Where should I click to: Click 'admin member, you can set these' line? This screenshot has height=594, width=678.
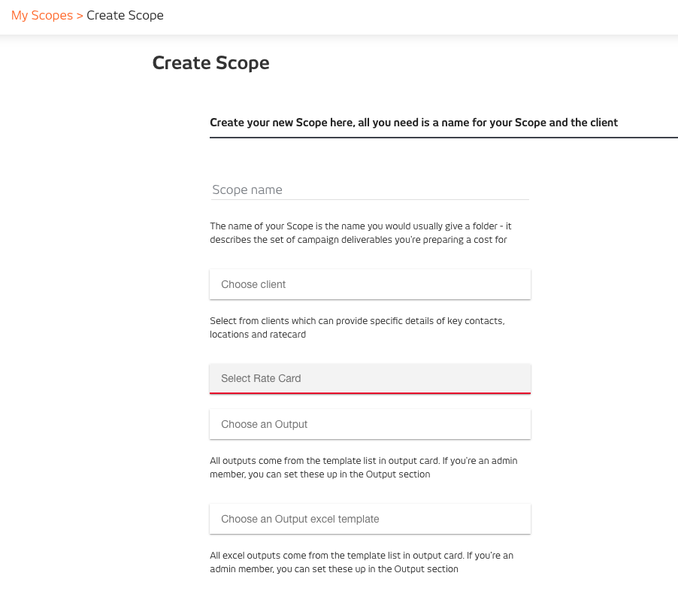coord(334,569)
